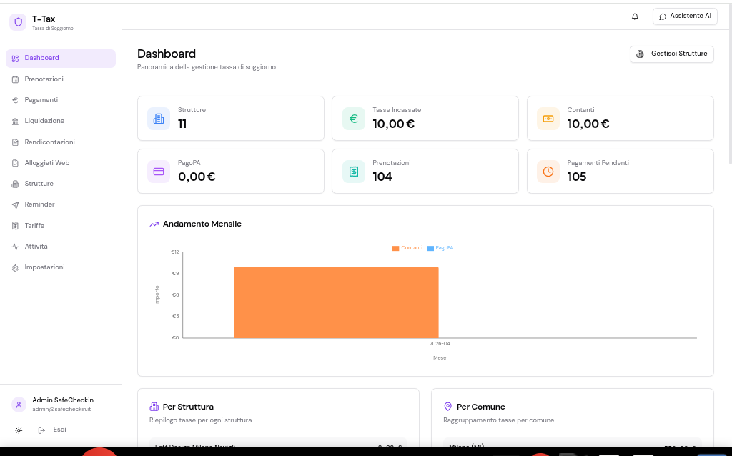Click the Tasse Incassate euro icon
This screenshot has height=456, width=732.
pos(353,119)
